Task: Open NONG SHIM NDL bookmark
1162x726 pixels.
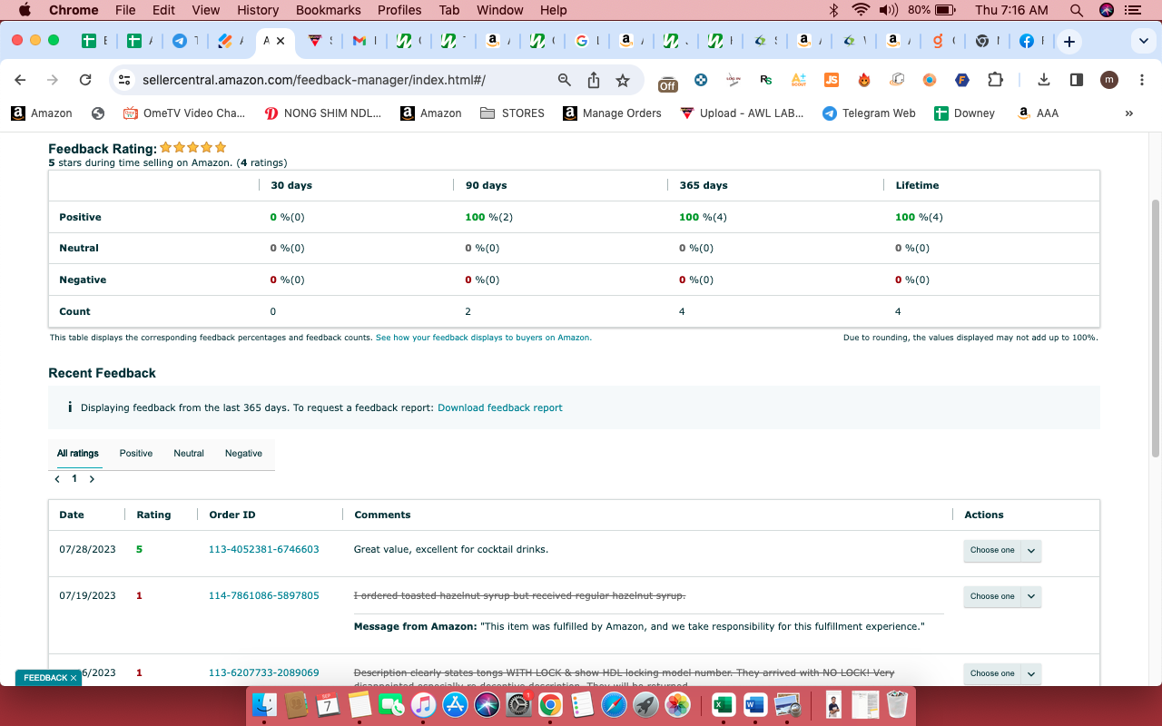Action: click(322, 113)
